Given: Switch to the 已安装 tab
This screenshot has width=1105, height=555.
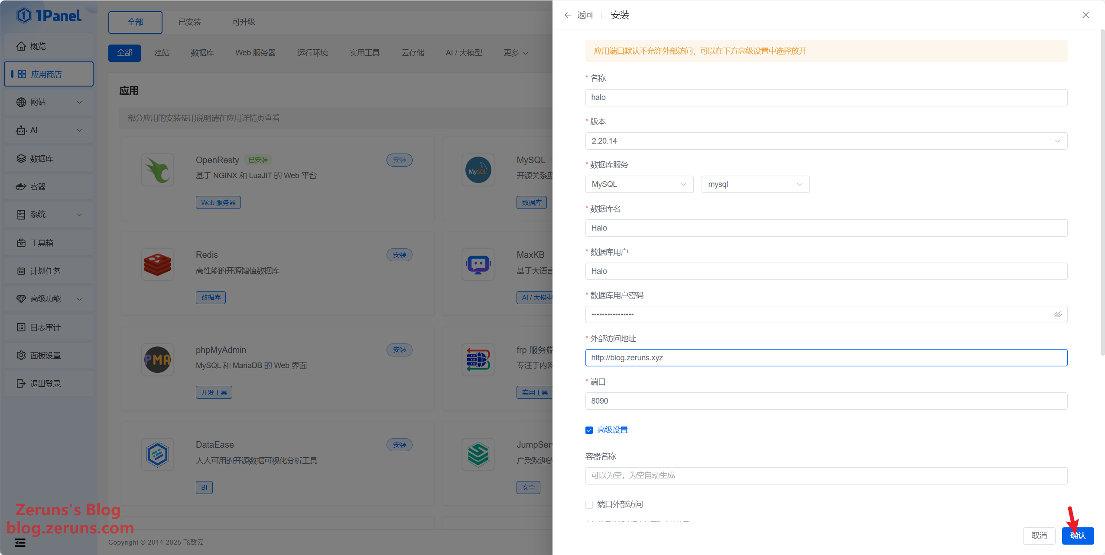Looking at the screenshot, I should click(x=190, y=22).
